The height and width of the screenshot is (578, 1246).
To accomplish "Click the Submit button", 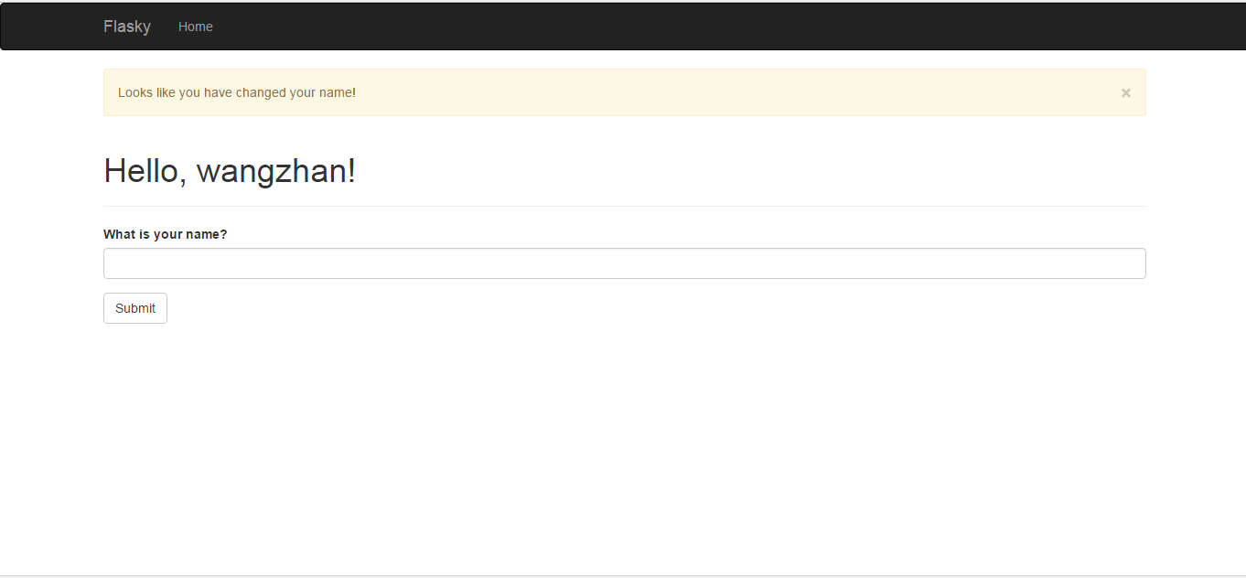I will click(x=135, y=308).
